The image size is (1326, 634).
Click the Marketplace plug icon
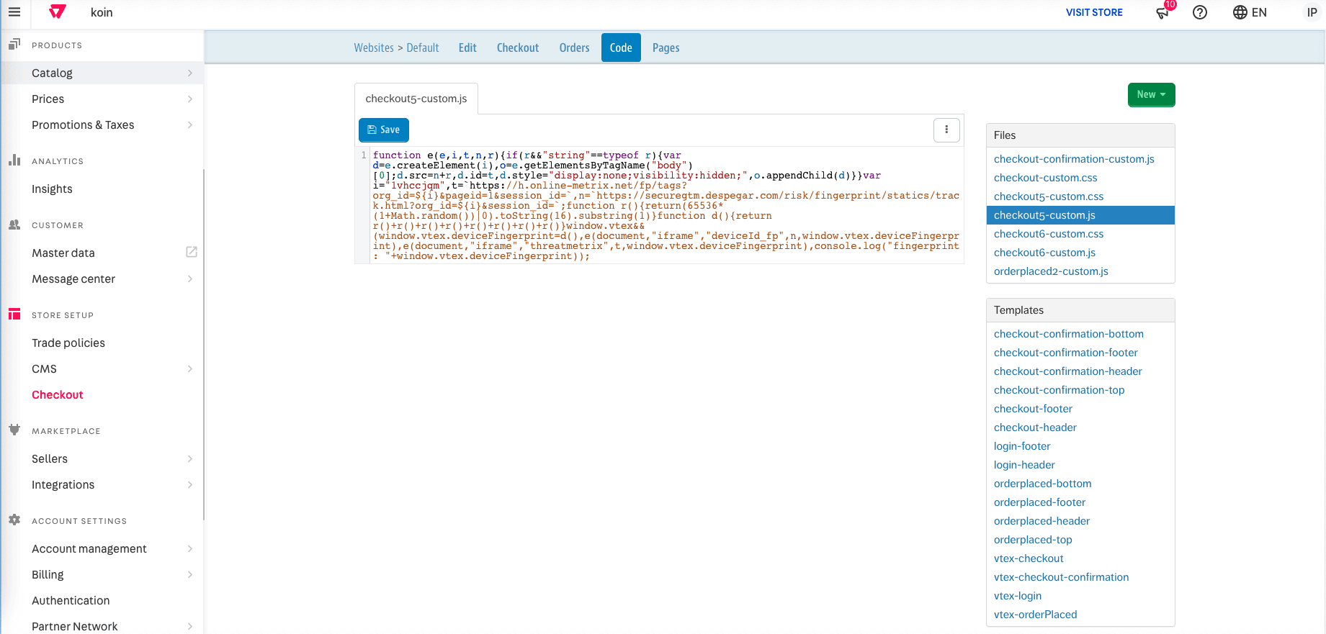point(14,430)
